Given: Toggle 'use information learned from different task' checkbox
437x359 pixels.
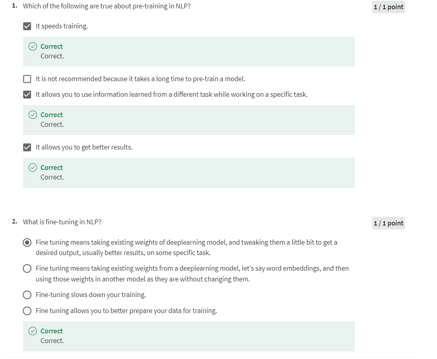Looking at the screenshot, I should coord(27,95).
